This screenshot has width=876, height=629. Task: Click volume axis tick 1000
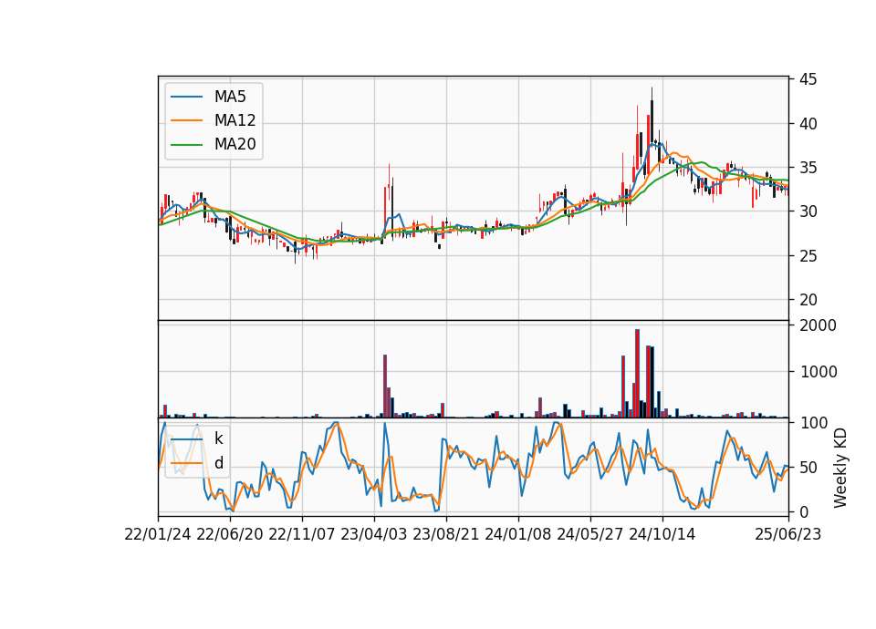pyautogui.click(x=818, y=372)
